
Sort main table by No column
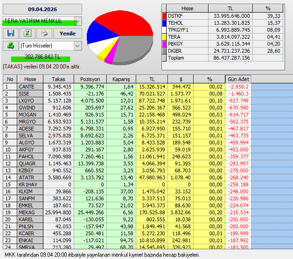(x=10, y=79)
